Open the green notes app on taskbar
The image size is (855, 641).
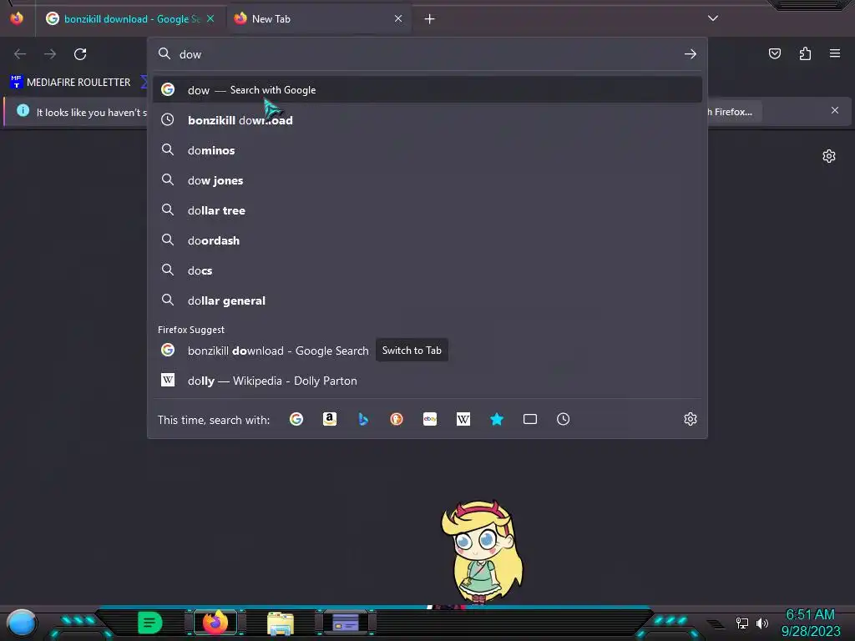150,623
